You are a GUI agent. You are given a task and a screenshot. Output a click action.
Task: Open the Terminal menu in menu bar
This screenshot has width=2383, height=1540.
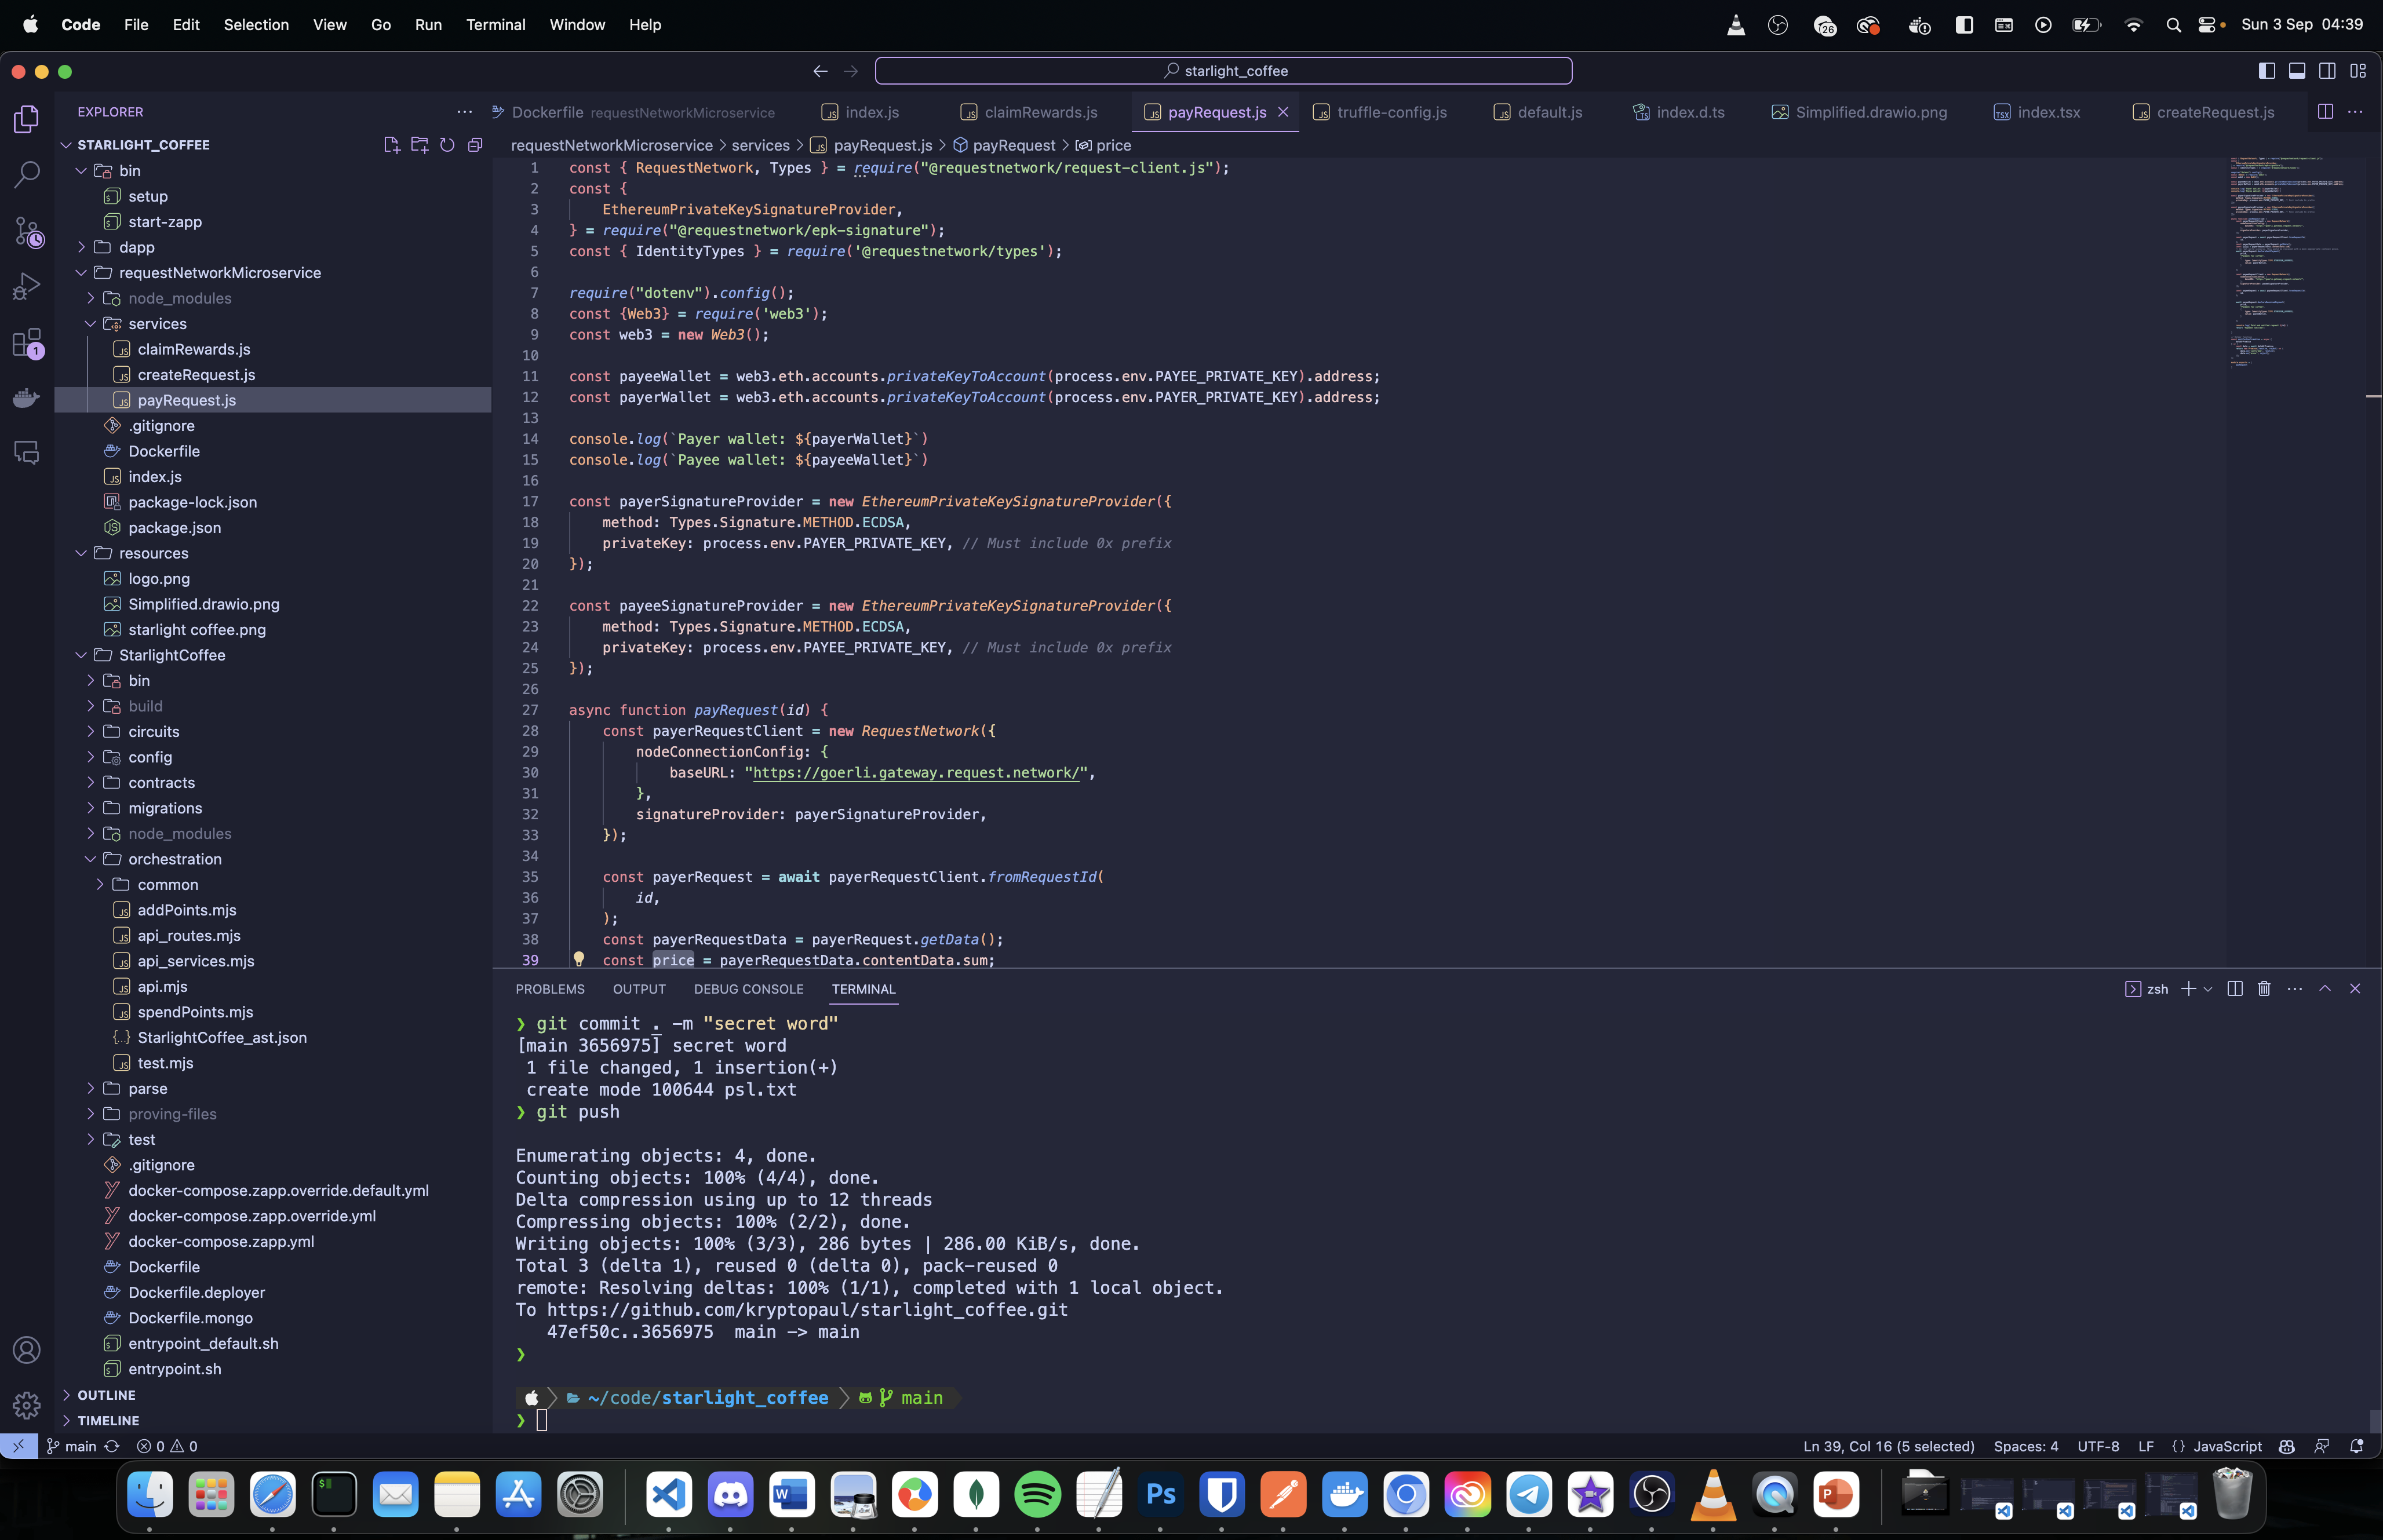click(x=495, y=24)
